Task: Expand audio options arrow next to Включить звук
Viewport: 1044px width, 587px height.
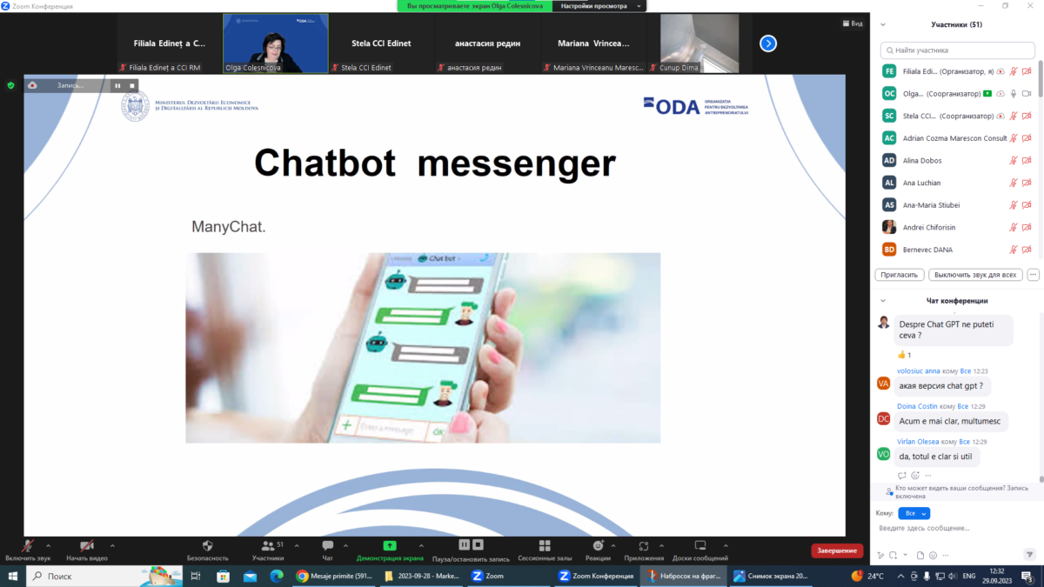Action: click(x=48, y=544)
